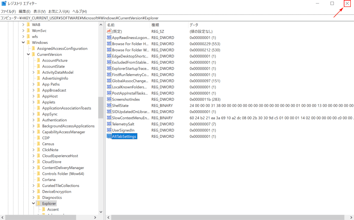Collapse the Windows tree node
The image size is (354, 220).
[23, 43]
